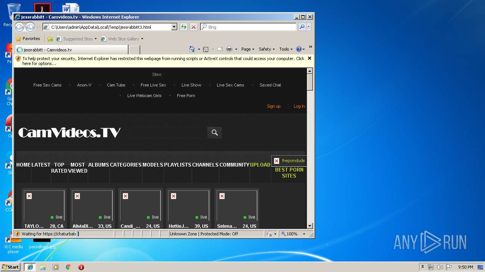Expand the command bar overflow chevron

tap(310, 47)
